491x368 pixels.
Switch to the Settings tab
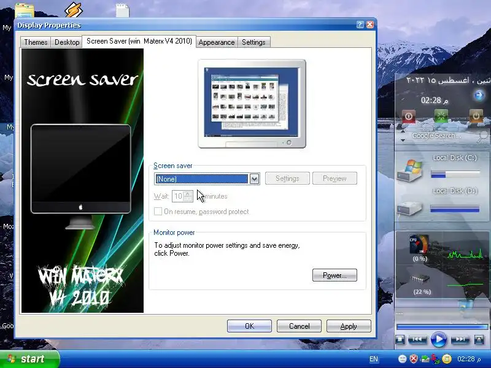pyautogui.click(x=253, y=42)
